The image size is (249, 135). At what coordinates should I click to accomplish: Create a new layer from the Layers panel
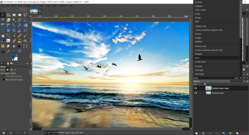pyautogui.click(x=196, y=133)
